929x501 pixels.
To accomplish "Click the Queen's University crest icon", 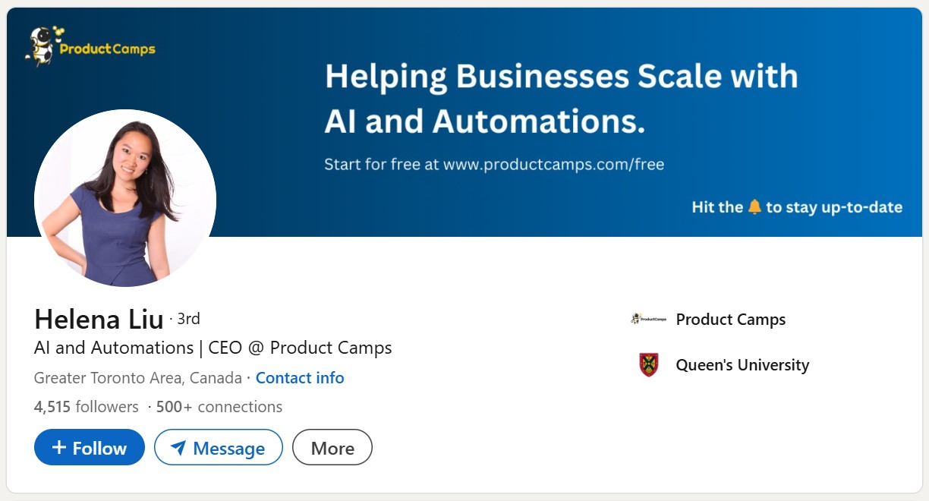I will 648,365.
